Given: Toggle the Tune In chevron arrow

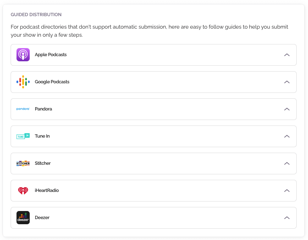Looking at the screenshot, I should tap(287, 136).
